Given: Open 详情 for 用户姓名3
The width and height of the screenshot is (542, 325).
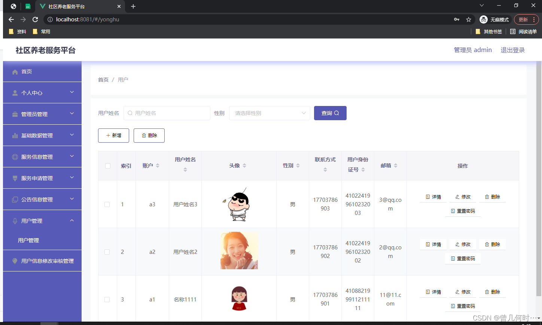Looking at the screenshot, I should [433, 197].
